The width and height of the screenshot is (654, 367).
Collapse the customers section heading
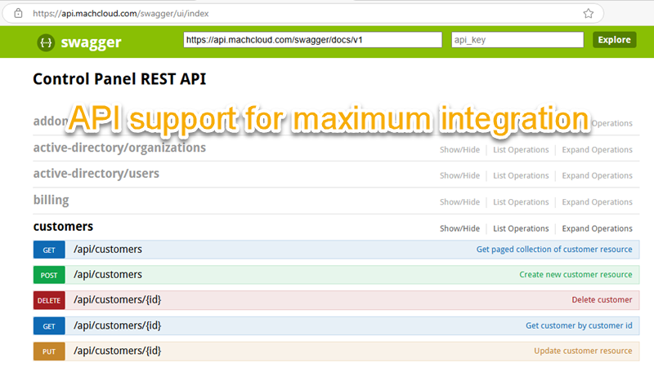pyautogui.click(x=63, y=227)
